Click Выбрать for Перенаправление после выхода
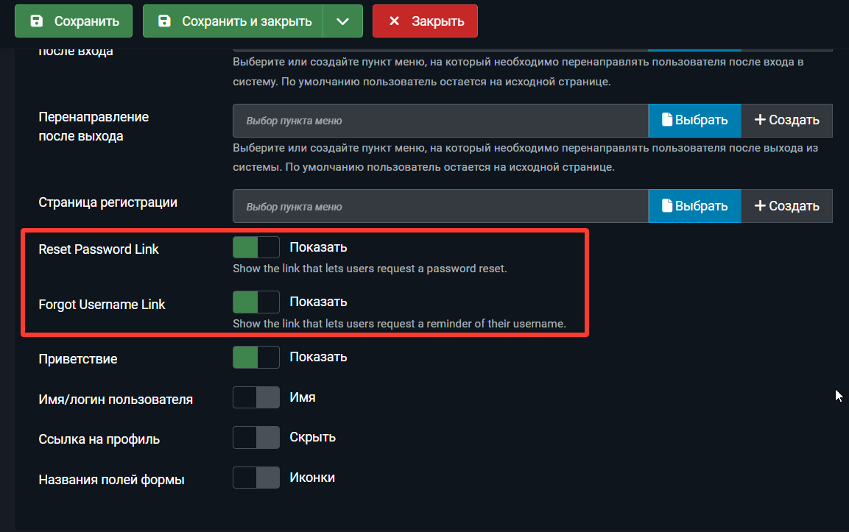Screen dimensions: 849x532 694,121
